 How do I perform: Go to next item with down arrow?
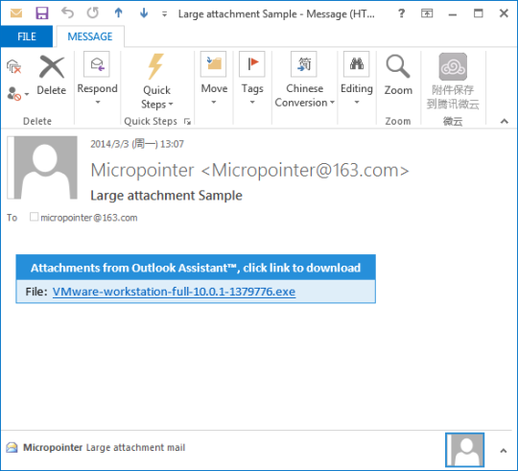click(x=144, y=13)
